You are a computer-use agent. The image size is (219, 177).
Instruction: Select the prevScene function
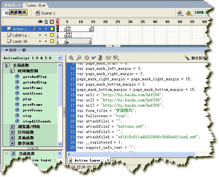(33, 110)
